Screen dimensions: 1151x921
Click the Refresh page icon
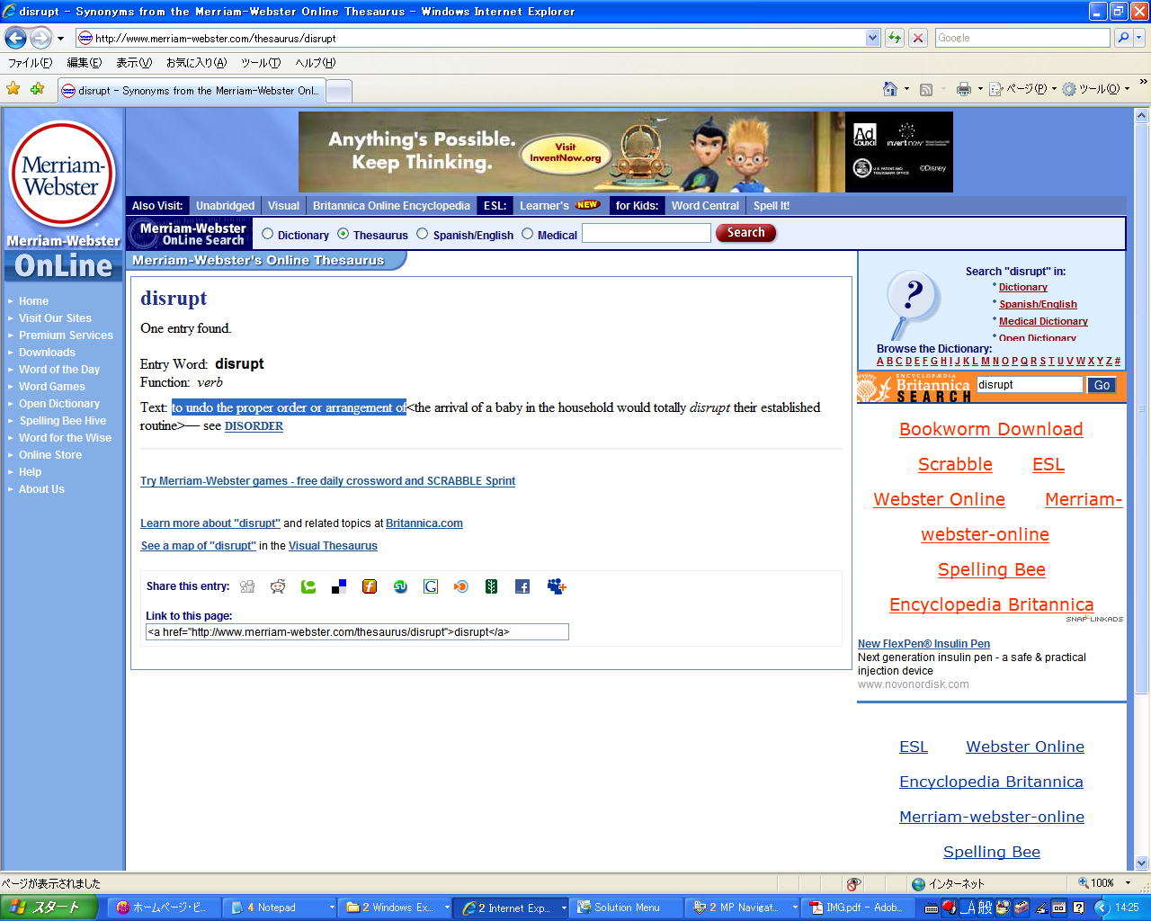point(894,38)
